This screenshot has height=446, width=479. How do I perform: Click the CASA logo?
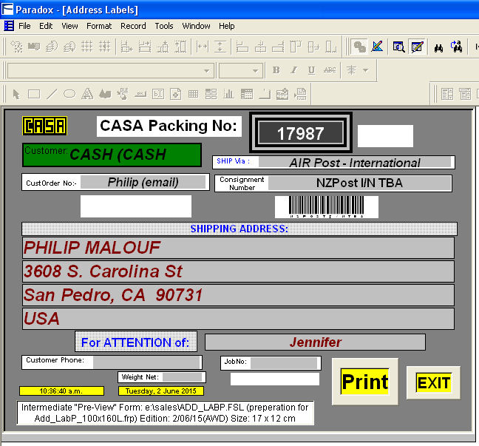click(x=44, y=126)
